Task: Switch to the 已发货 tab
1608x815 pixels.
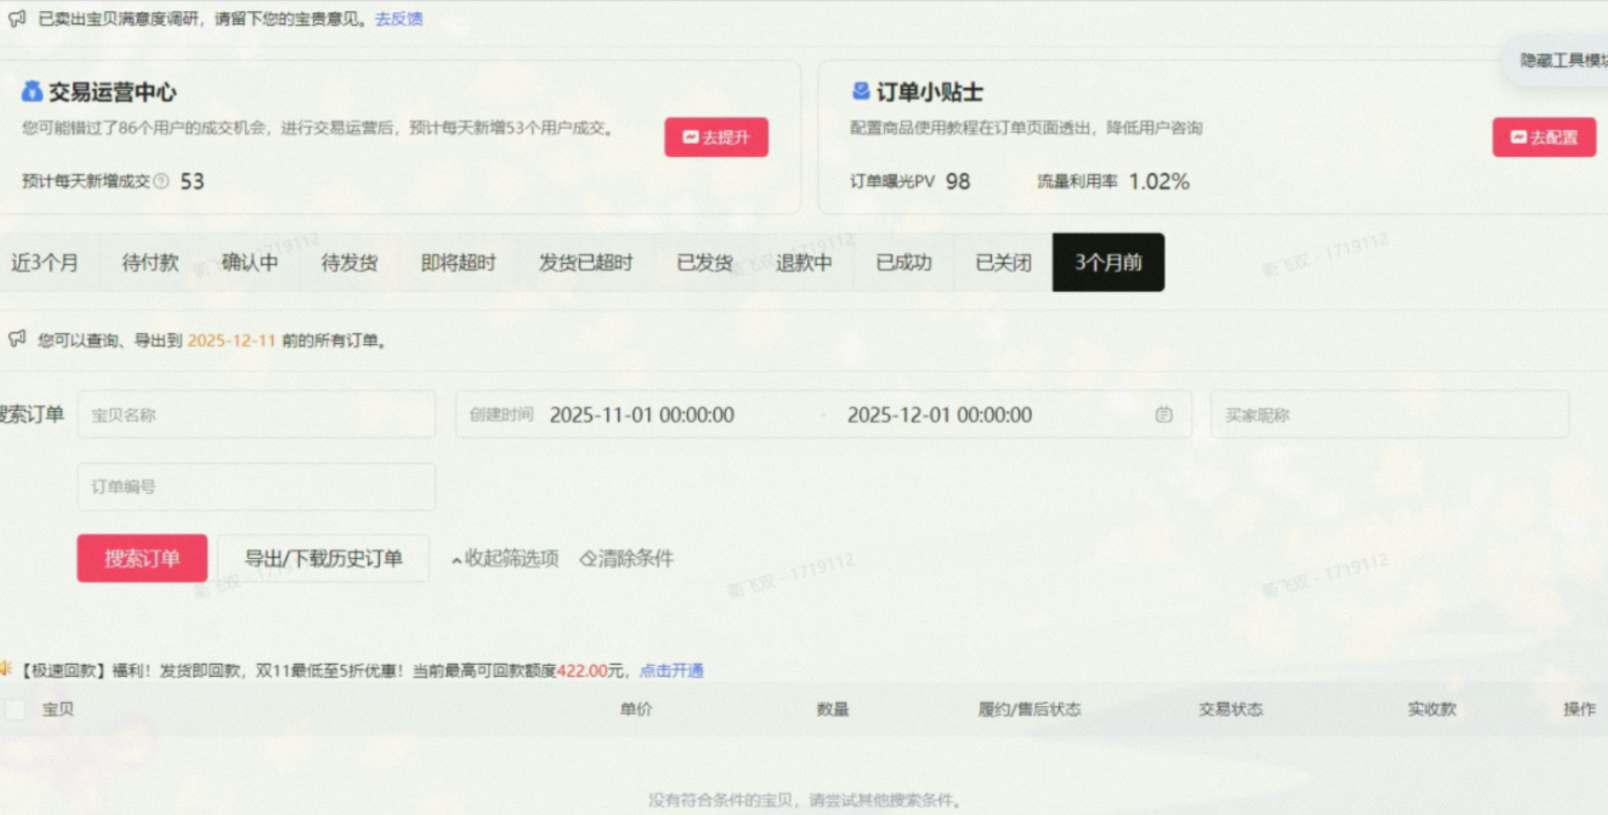Action: (x=704, y=263)
